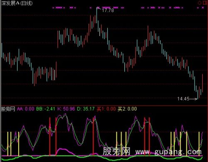
Task: Click the 14.45 low price label
Action: point(183,99)
